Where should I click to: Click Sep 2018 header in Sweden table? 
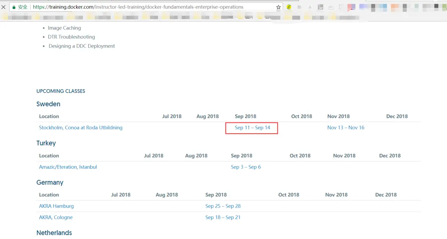(245, 116)
